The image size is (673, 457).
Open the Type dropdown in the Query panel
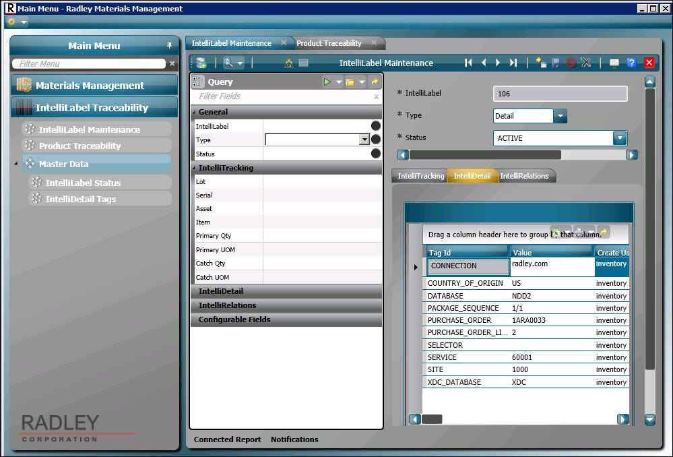[364, 140]
